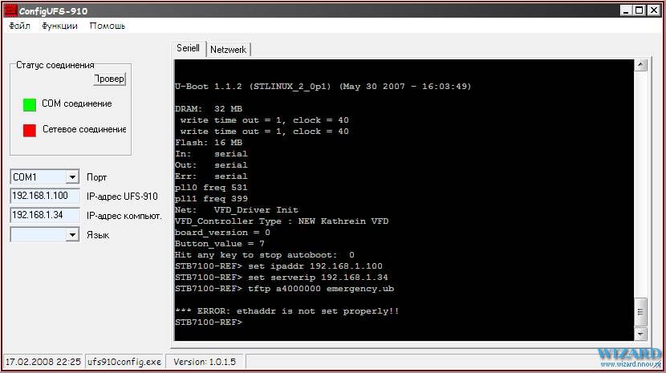Click the 'COM соединение' label
This screenshot has width=666, height=373.
coord(77,103)
